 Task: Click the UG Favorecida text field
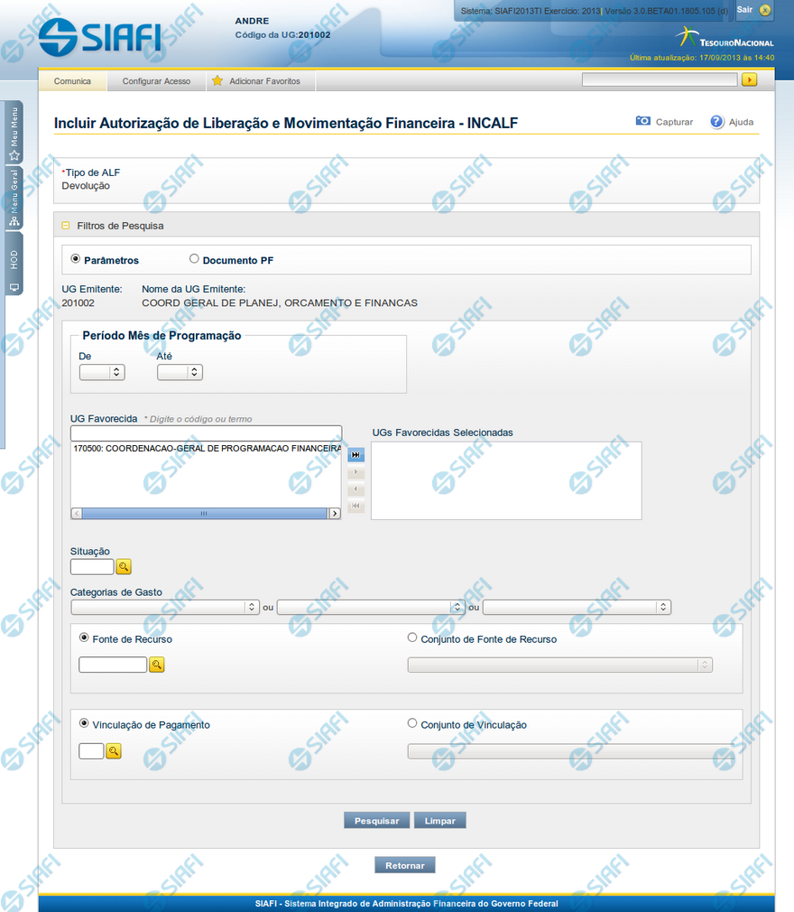click(206, 433)
